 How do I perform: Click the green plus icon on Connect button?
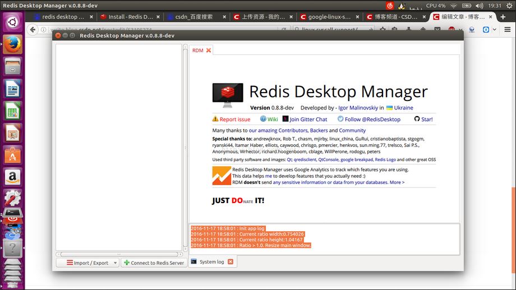click(127, 263)
